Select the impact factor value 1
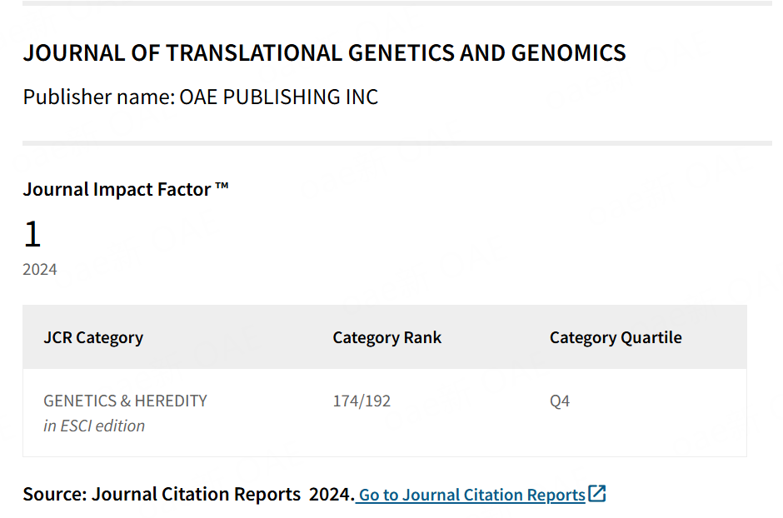783x518 pixels. pyautogui.click(x=32, y=235)
